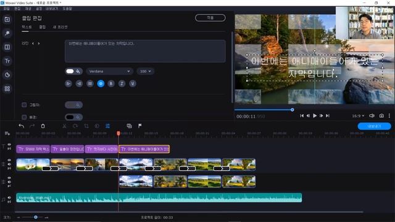The image size is (395, 222).
Task: Open the more tools grid icon
Action: tap(7, 89)
